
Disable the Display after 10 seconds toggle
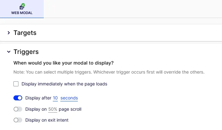point(18,98)
